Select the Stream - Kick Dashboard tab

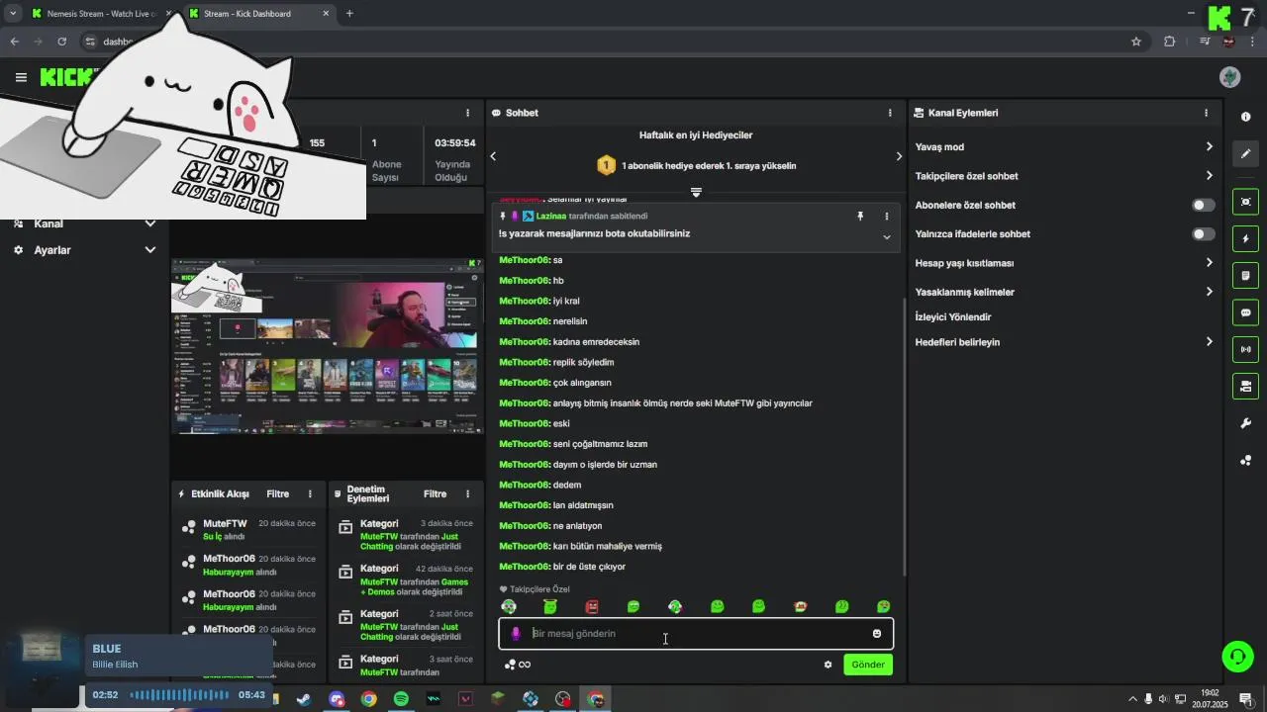(259, 14)
